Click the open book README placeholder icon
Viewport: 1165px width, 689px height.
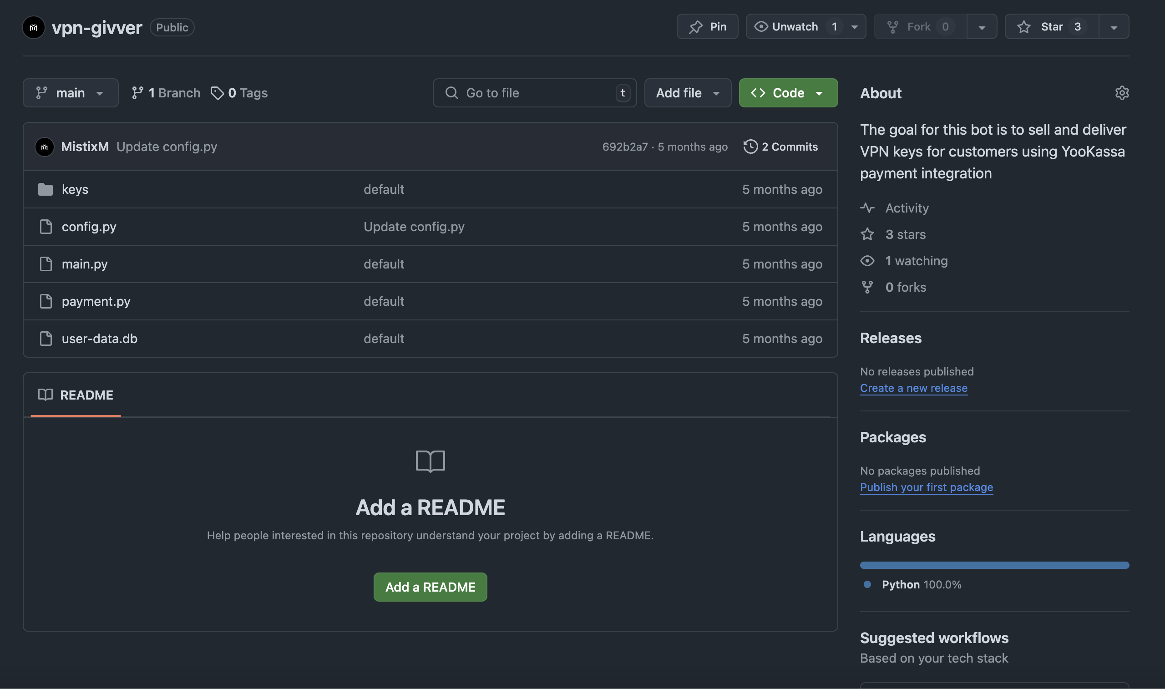[x=430, y=461]
